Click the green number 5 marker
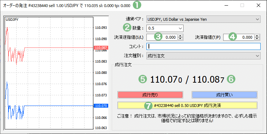Viewport: 267px width, 134px height. (143, 79)
